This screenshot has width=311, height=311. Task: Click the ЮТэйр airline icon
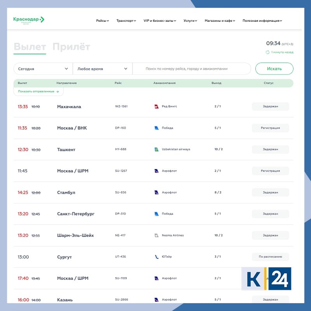pos(157,257)
